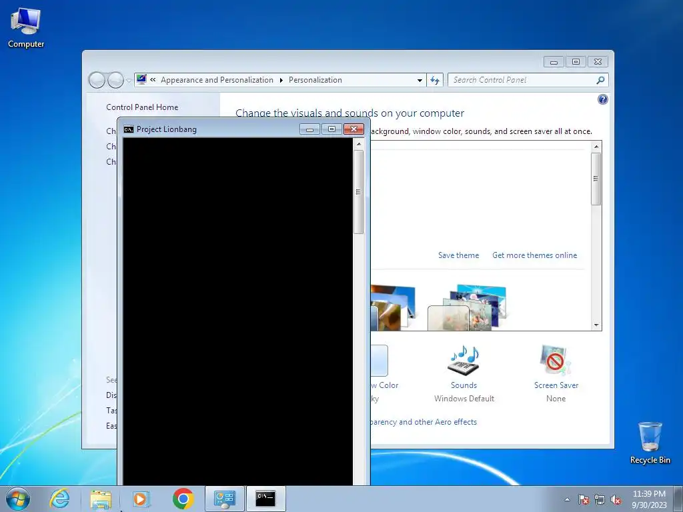
Task: Open Action Center flag tray icon
Action: 583,499
